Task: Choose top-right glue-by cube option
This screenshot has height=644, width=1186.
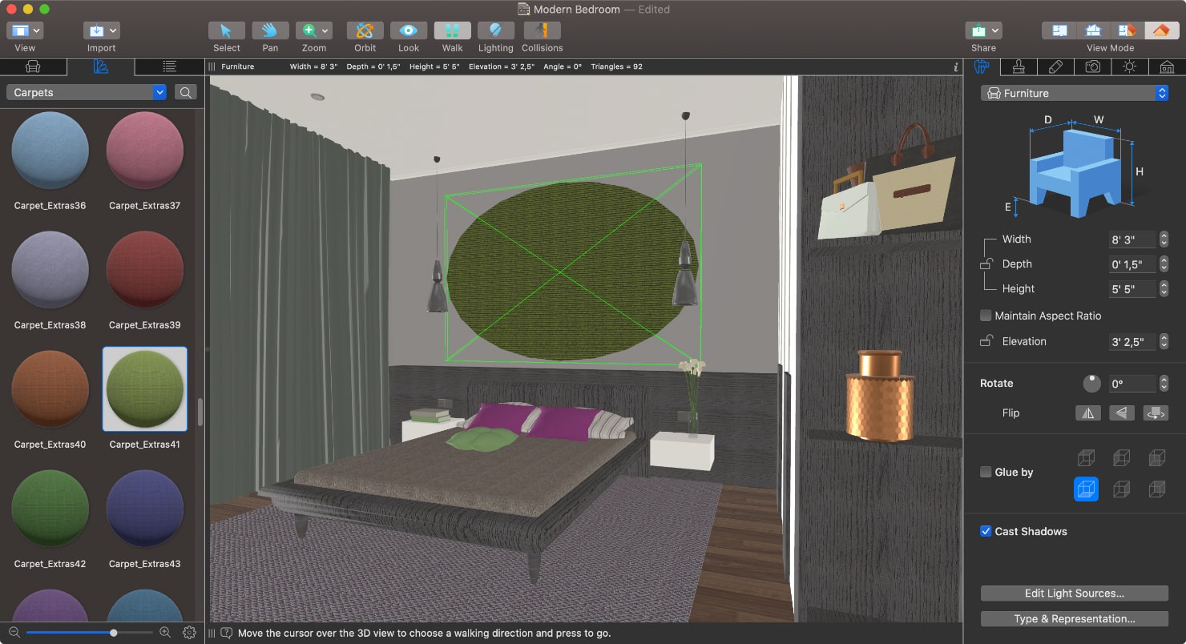Action: click(1156, 457)
